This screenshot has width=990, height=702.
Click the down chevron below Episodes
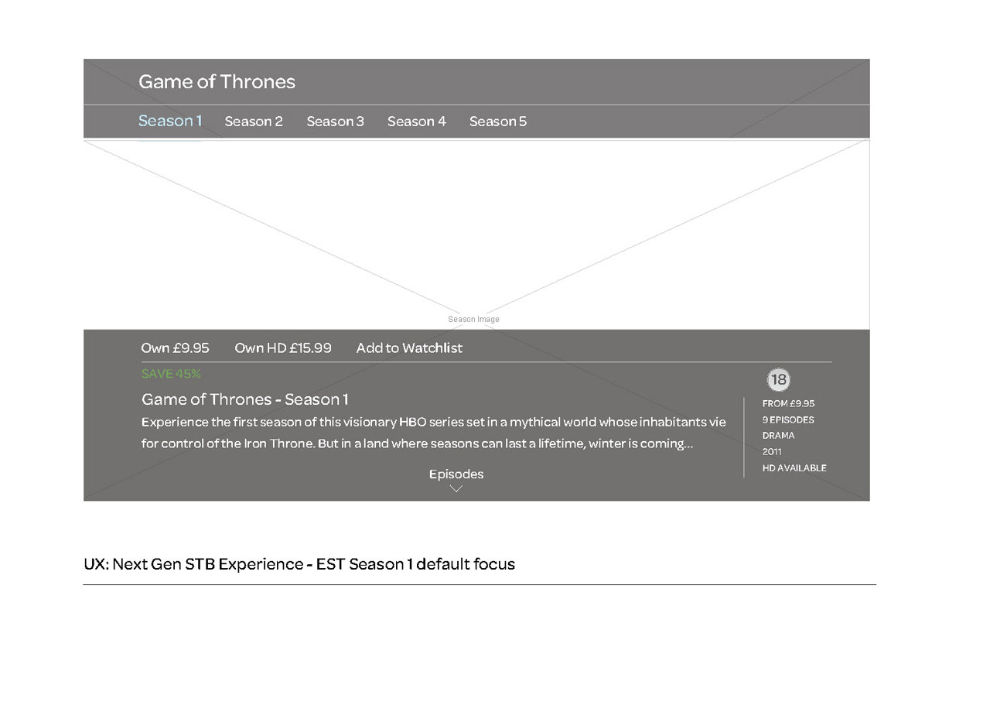point(456,488)
